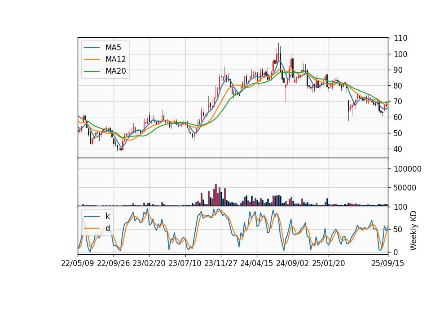Click the MA5 legend label

click(113, 48)
